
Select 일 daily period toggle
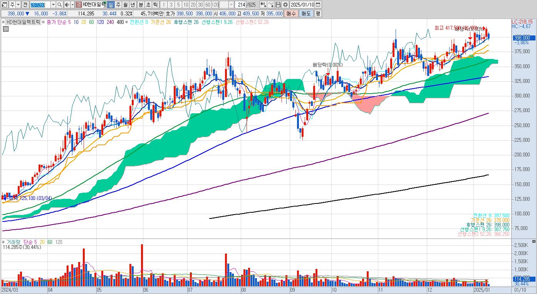click(111, 5)
